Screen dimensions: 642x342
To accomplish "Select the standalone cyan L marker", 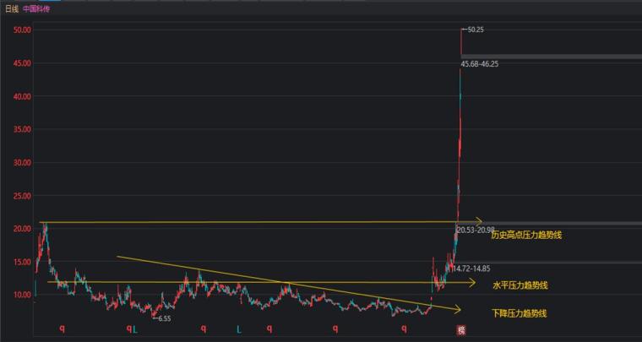I will pyautogui.click(x=239, y=328).
